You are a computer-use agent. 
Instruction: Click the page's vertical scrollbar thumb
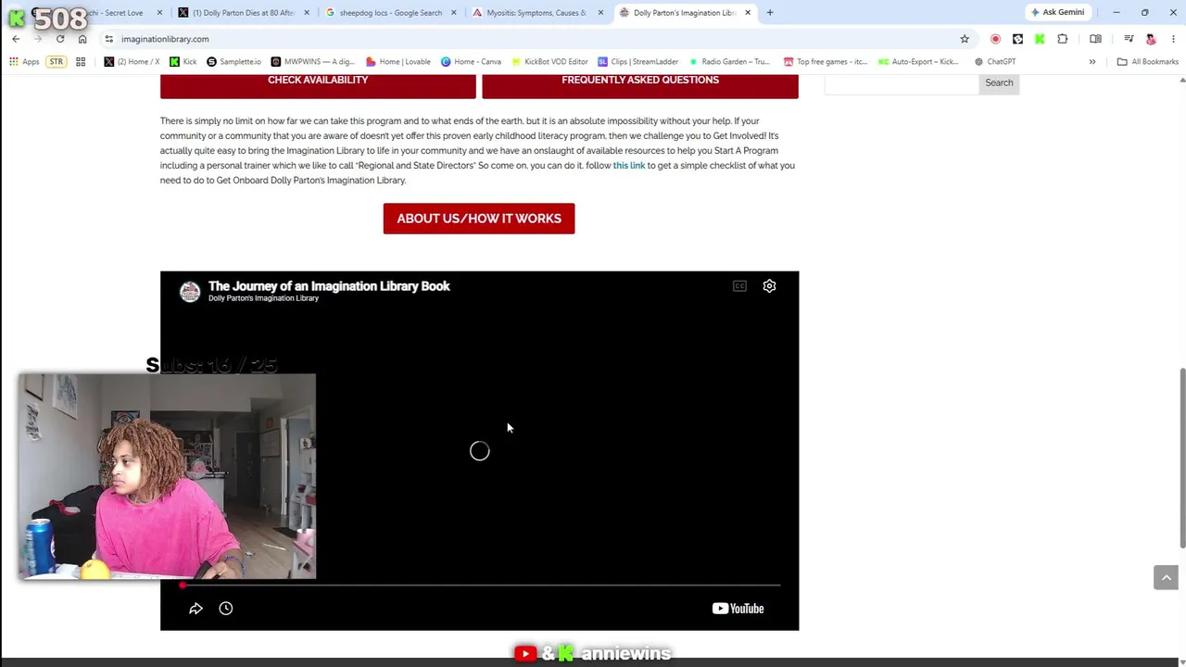point(1182,458)
